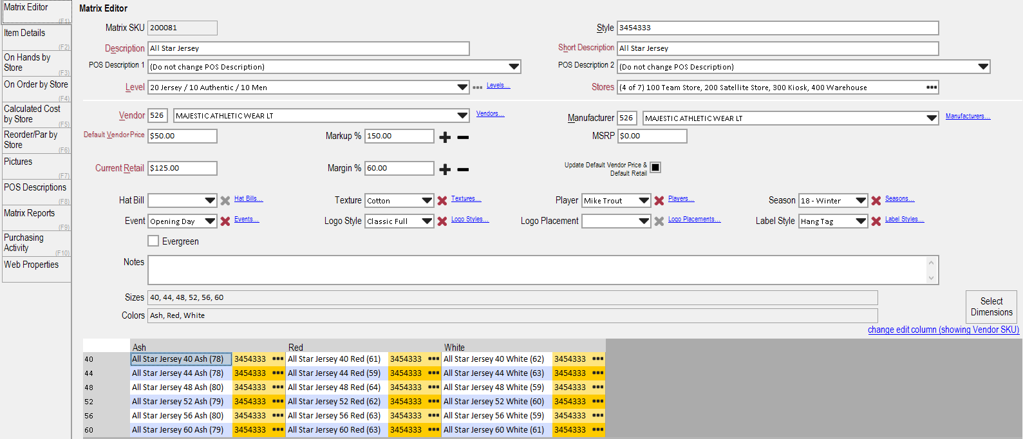Click the plus icon next to Markup %
1023x439 pixels.
[x=445, y=137]
